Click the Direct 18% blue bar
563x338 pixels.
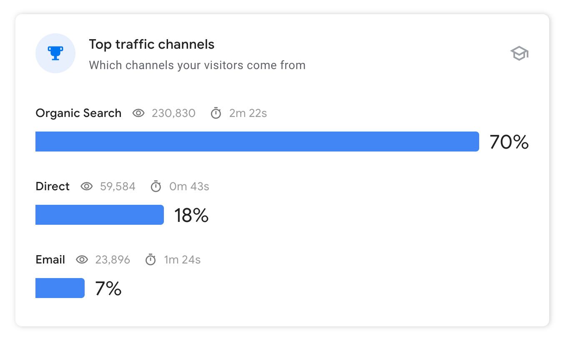[100, 215]
